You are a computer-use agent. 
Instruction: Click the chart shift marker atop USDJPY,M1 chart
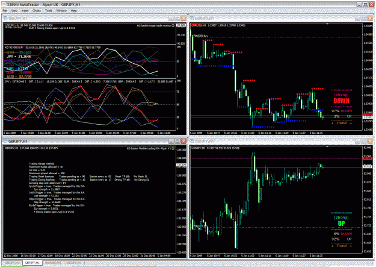click(x=327, y=146)
